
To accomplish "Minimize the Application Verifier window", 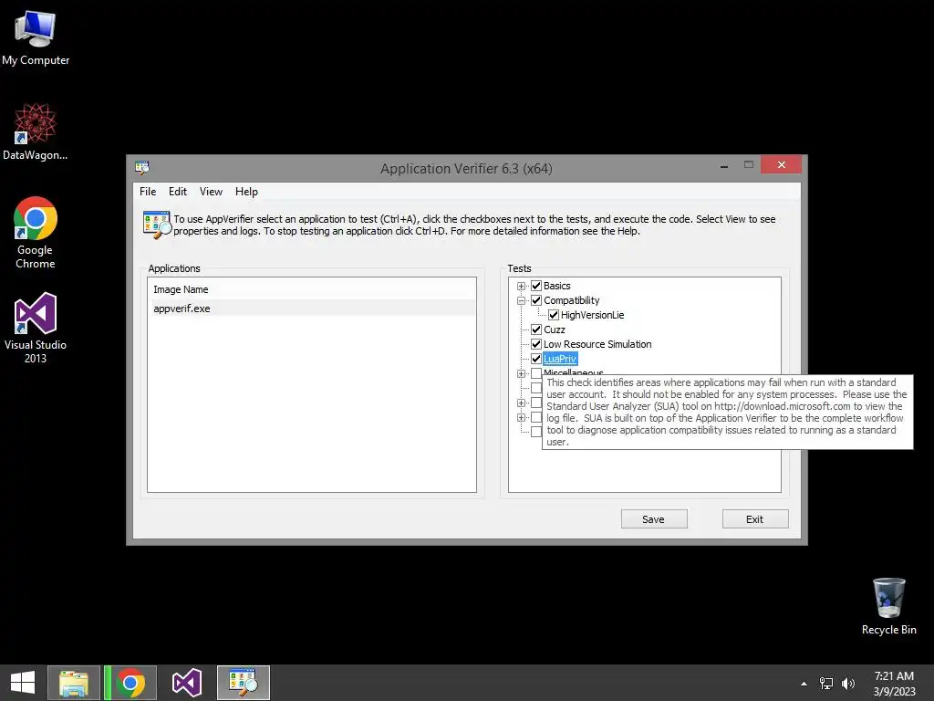I will click(x=724, y=165).
